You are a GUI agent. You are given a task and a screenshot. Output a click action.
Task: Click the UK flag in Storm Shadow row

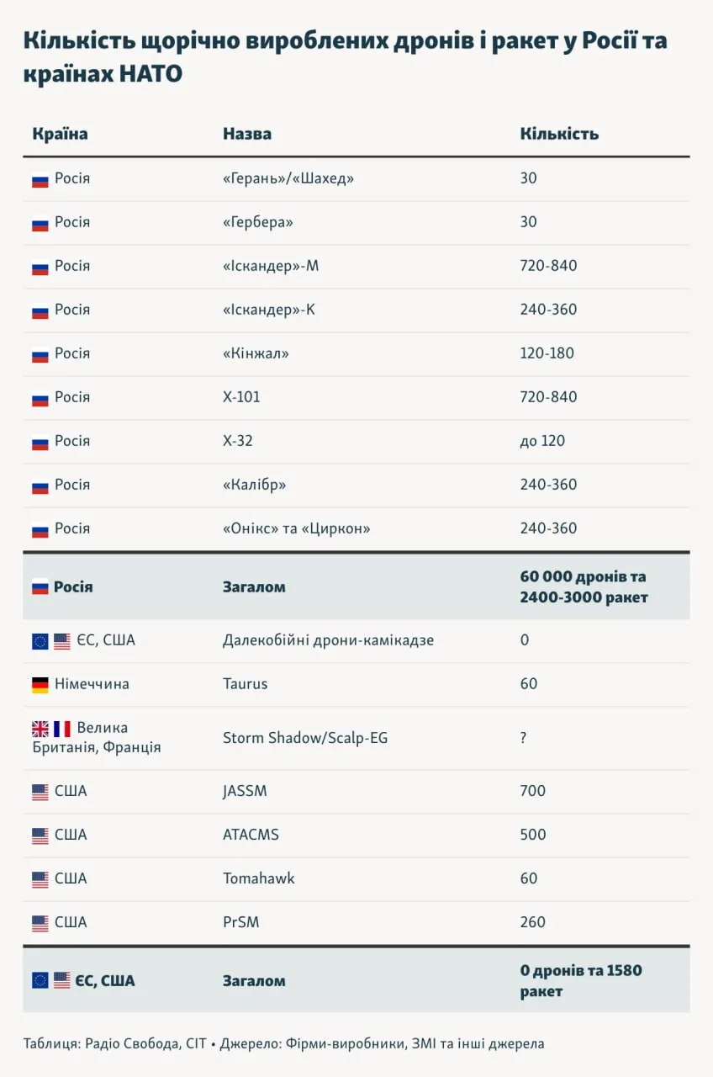pyautogui.click(x=40, y=729)
